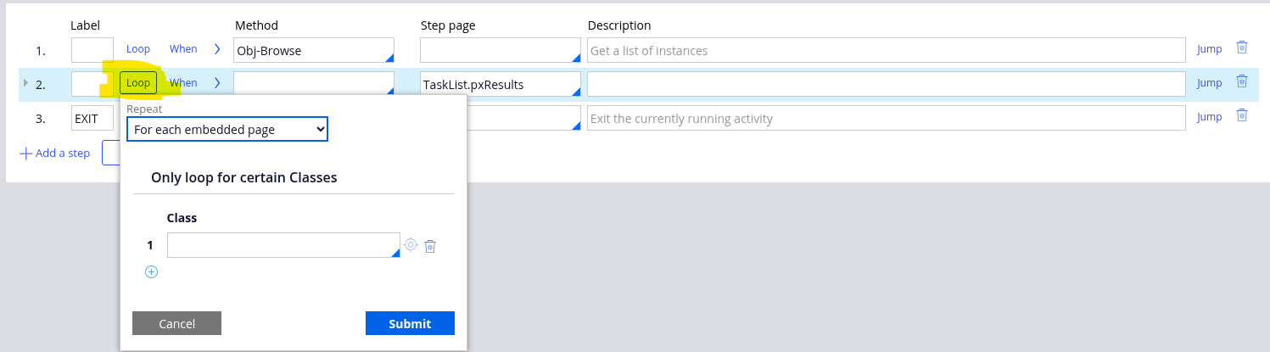The width and height of the screenshot is (1270, 352).
Task: Add another class row with plus icon
Action: tap(151, 272)
